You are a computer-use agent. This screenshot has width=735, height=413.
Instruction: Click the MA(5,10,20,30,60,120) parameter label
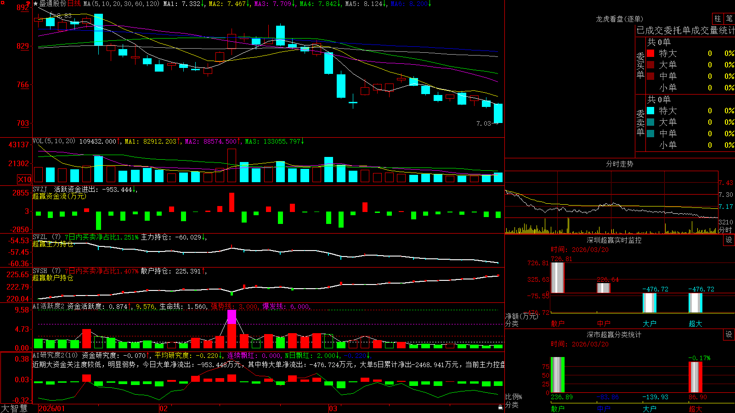pyautogui.click(x=121, y=4)
